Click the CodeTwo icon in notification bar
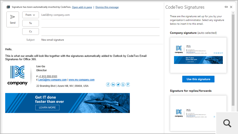Screen dimensions: 238x134 [x=8, y=7]
